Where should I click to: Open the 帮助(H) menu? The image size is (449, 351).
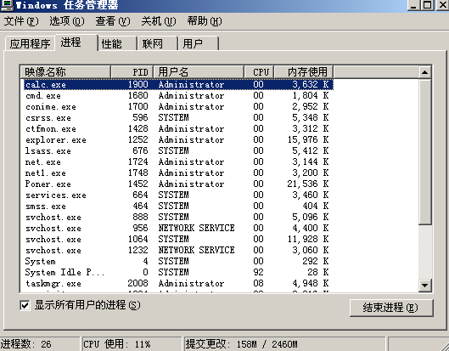point(205,21)
